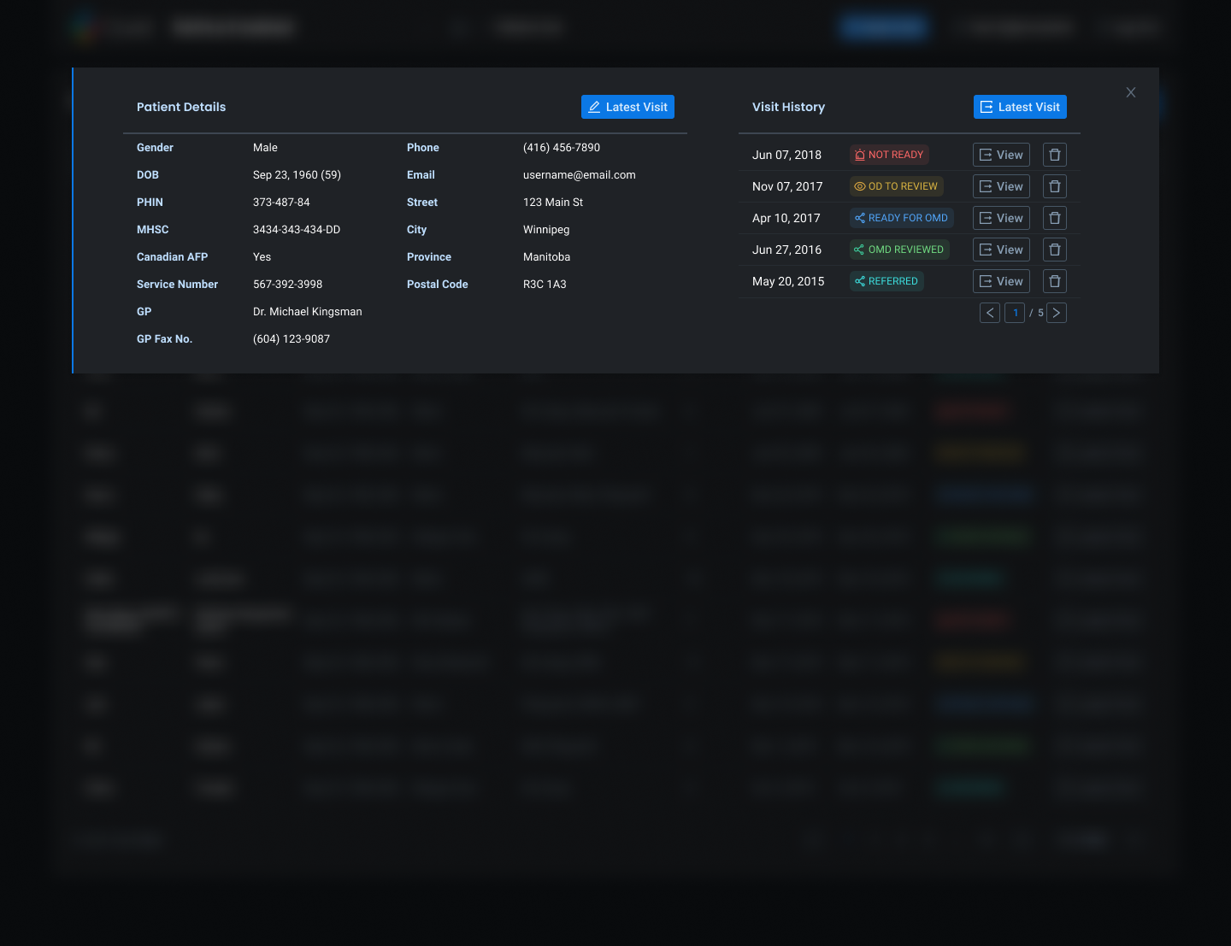
Task: Click the patient email address
Action: tap(579, 175)
